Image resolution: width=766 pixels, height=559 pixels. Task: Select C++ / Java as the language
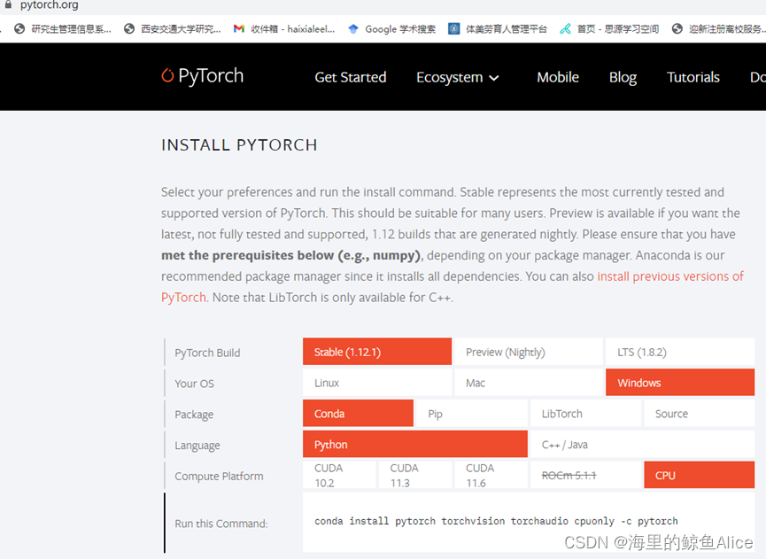[642, 444]
